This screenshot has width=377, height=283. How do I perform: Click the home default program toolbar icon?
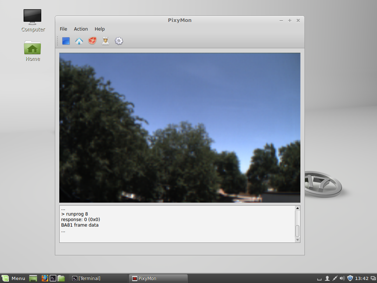pyautogui.click(x=79, y=41)
